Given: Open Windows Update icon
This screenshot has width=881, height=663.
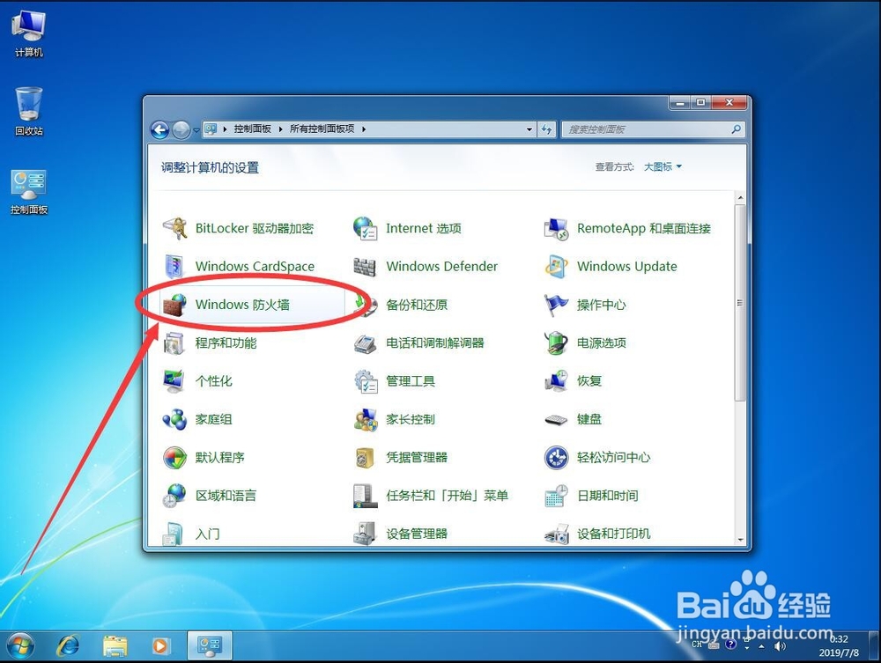Looking at the screenshot, I should point(557,266).
